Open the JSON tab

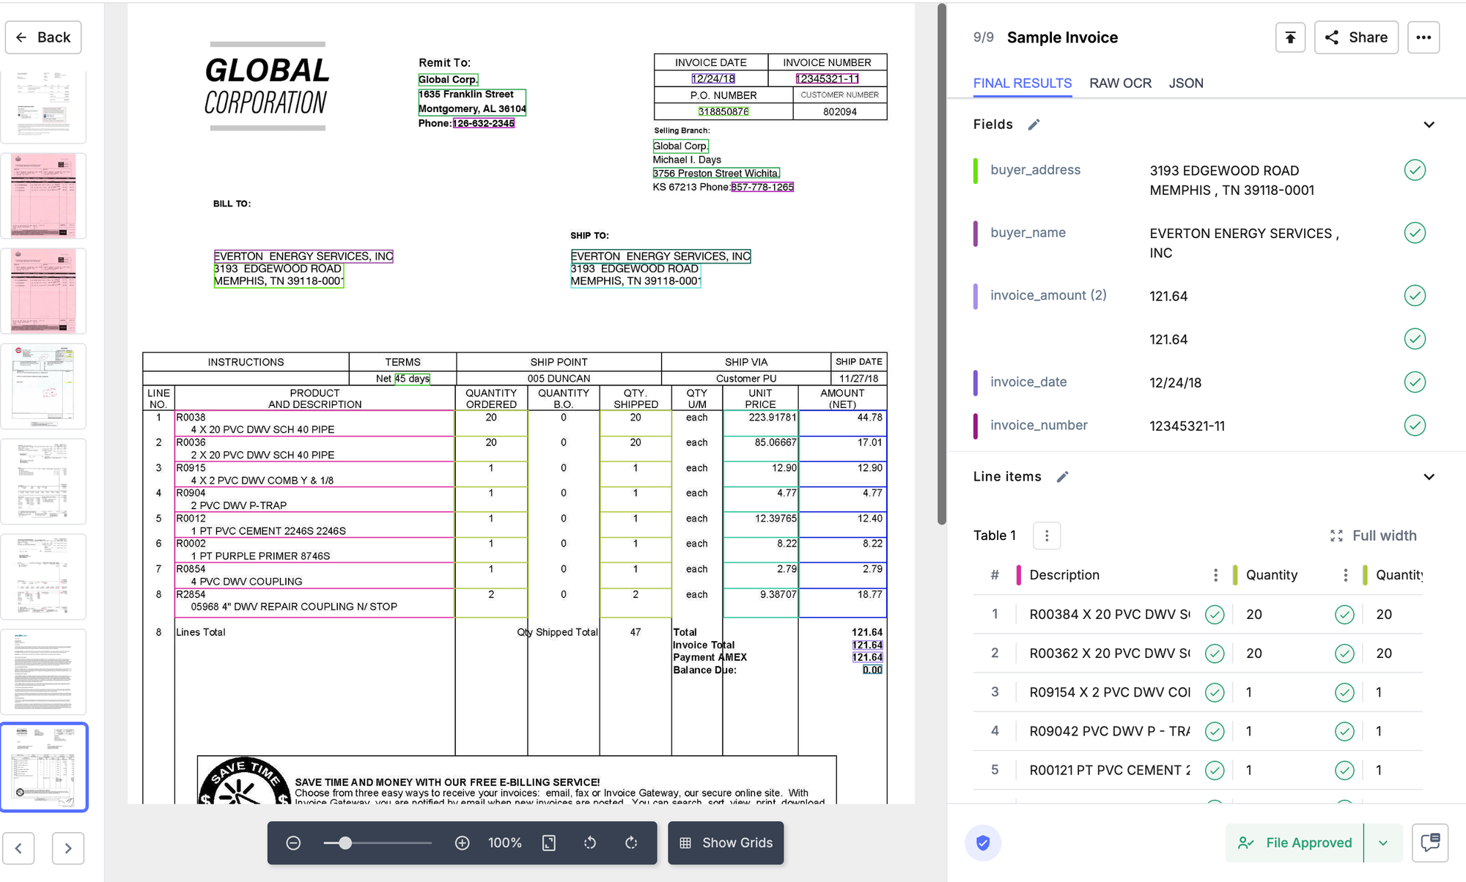tap(1186, 83)
